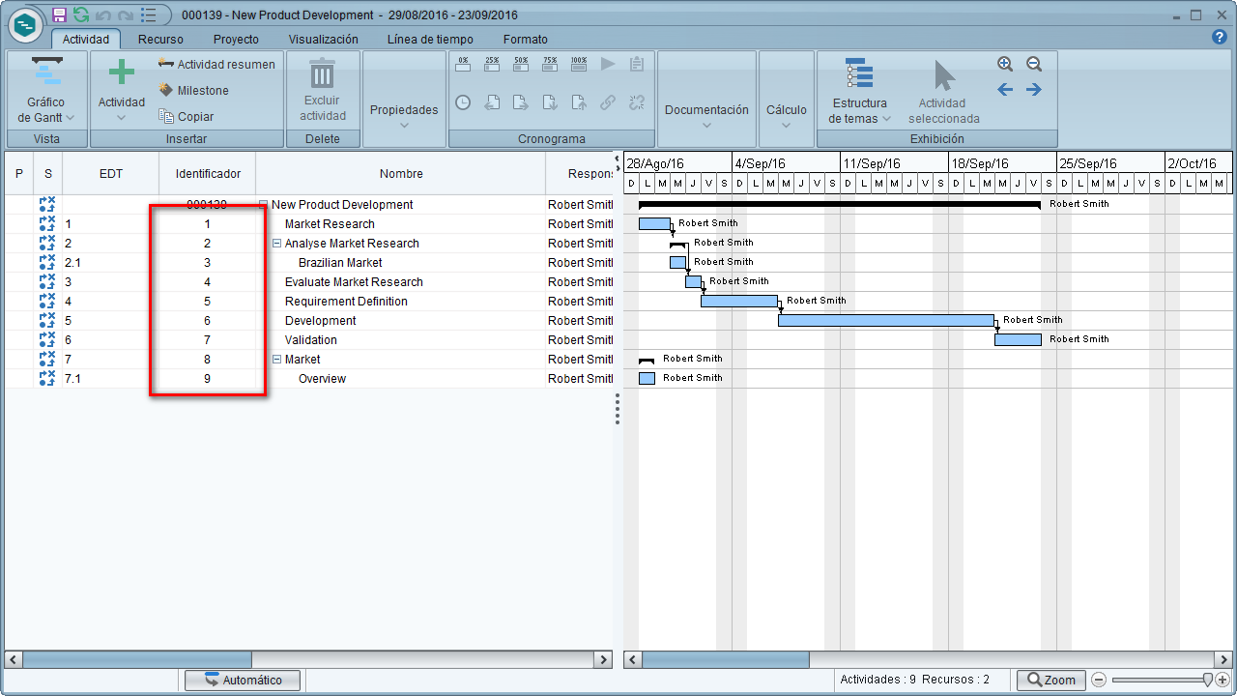This screenshot has width=1237, height=696.
Task: Set progress to 75% icon
Action: pos(550,64)
